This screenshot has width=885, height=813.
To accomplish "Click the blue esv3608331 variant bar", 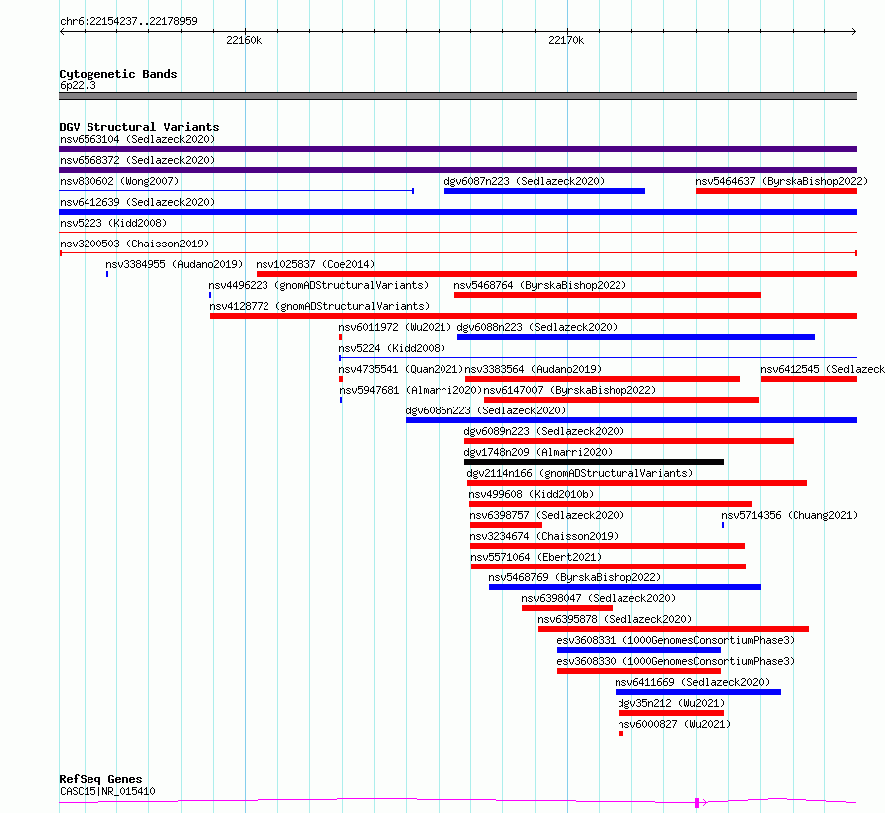I will (638, 650).
